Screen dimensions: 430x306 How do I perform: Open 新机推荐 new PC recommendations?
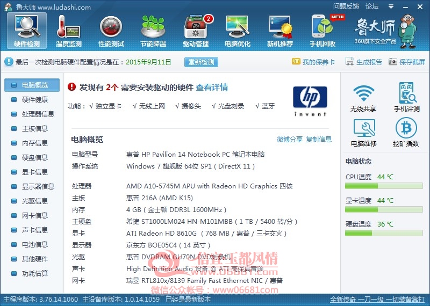click(x=280, y=31)
